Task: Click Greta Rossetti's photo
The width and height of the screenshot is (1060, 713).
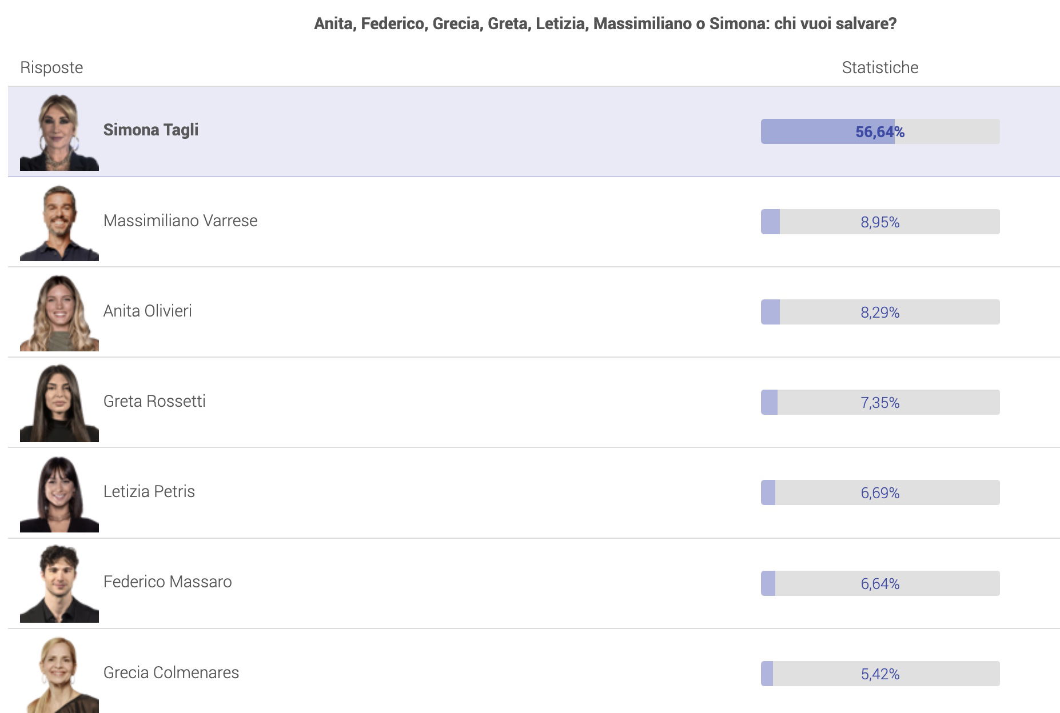Action: [59, 402]
